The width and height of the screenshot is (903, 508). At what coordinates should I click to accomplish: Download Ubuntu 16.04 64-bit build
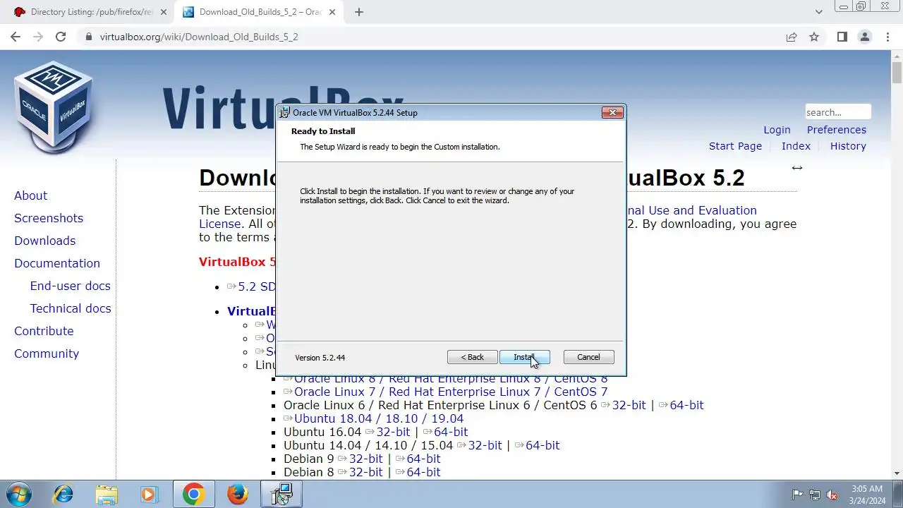(x=451, y=432)
